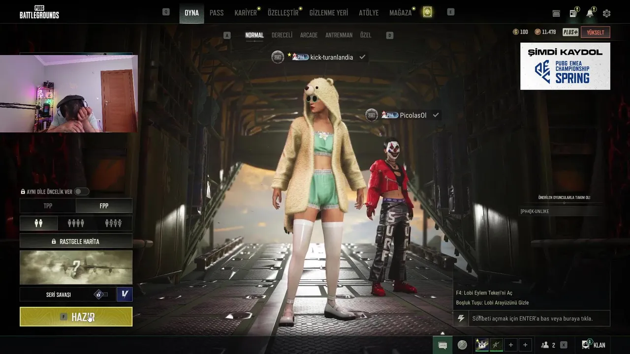Open the ATÖLYE tab
This screenshot has width=630, height=354.
pyautogui.click(x=369, y=13)
